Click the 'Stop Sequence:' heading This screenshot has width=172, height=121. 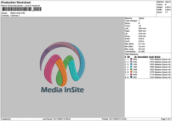coord(132,54)
